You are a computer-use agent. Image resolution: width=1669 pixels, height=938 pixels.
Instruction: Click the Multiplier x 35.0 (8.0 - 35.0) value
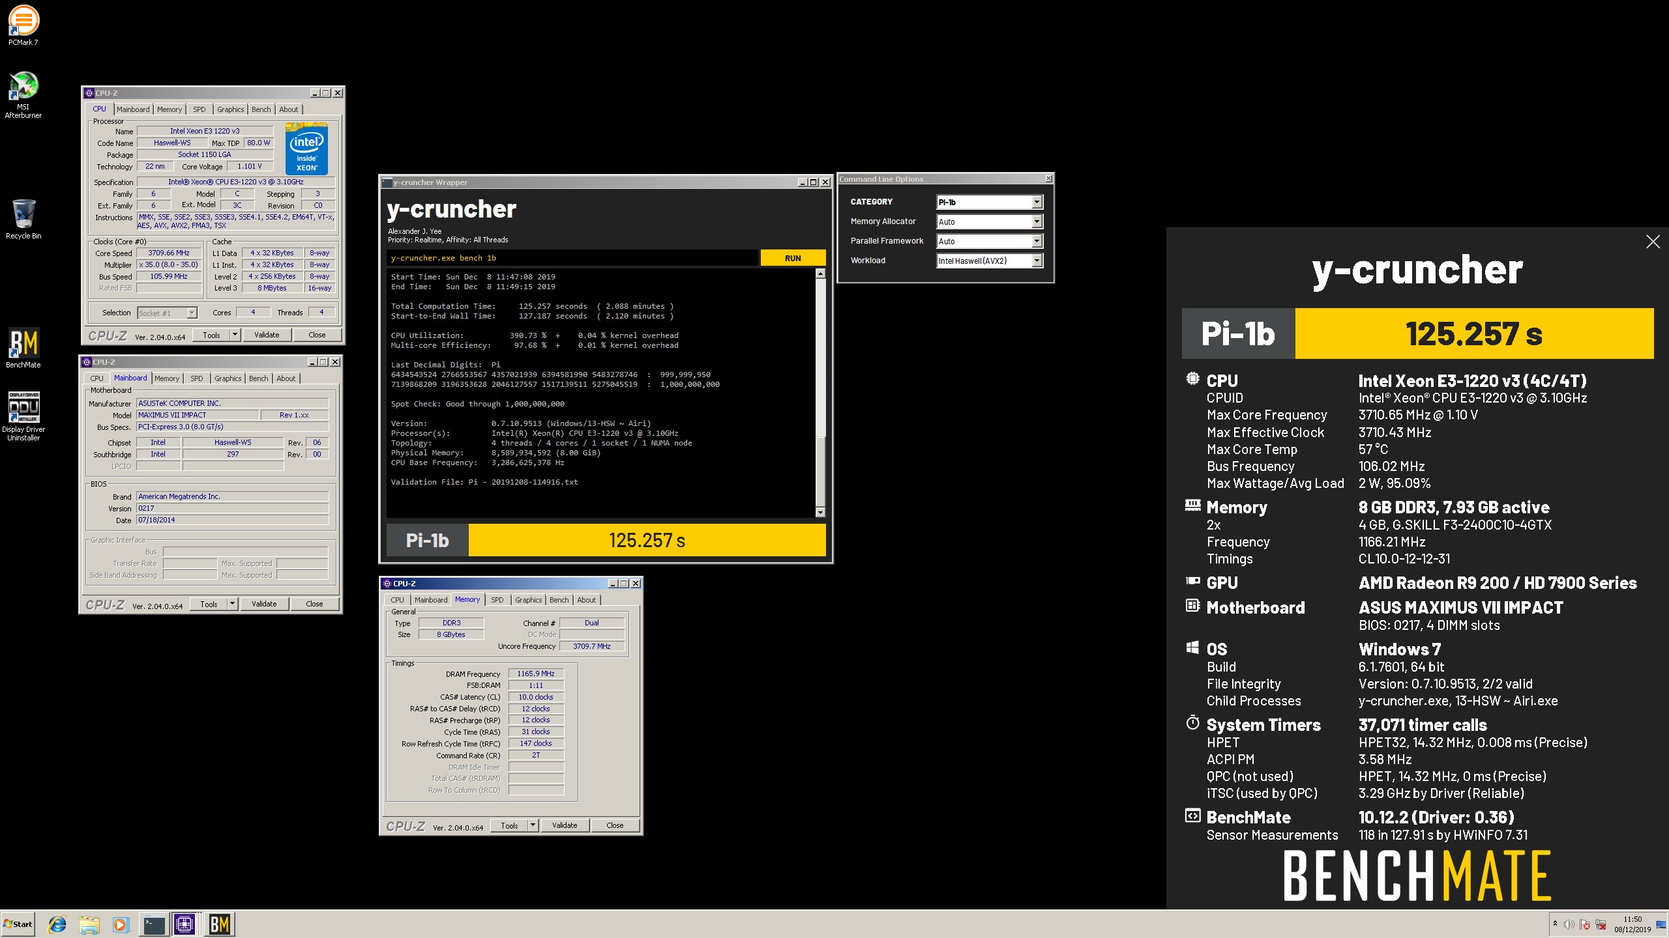169,264
